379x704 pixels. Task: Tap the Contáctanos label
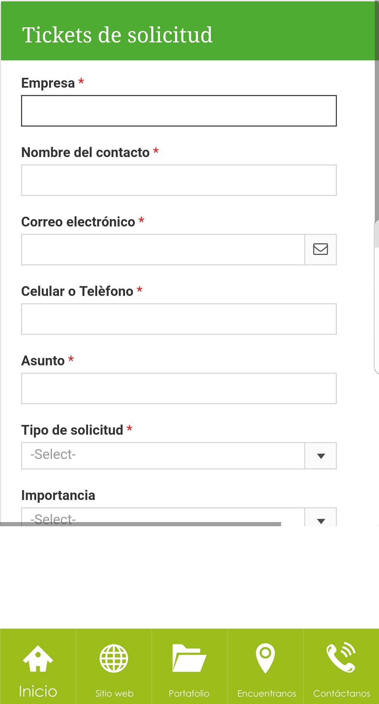(341, 693)
